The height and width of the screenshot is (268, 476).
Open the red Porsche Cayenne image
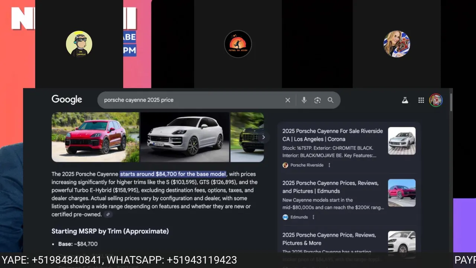(95, 137)
